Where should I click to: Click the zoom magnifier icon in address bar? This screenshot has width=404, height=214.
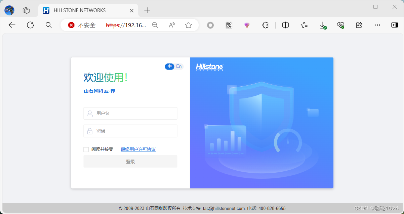[155, 25]
